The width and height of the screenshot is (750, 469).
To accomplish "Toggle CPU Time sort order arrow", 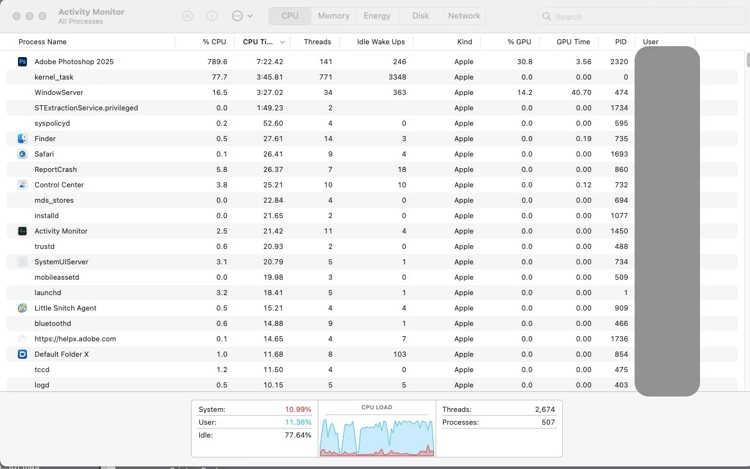I will [x=282, y=42].
